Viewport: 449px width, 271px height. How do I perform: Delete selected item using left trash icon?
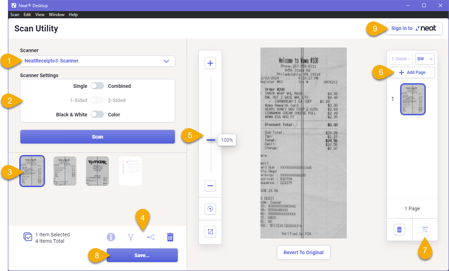(x=170, y=237)
